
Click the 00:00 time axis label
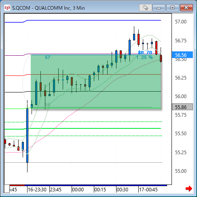[x=78, y=190]
